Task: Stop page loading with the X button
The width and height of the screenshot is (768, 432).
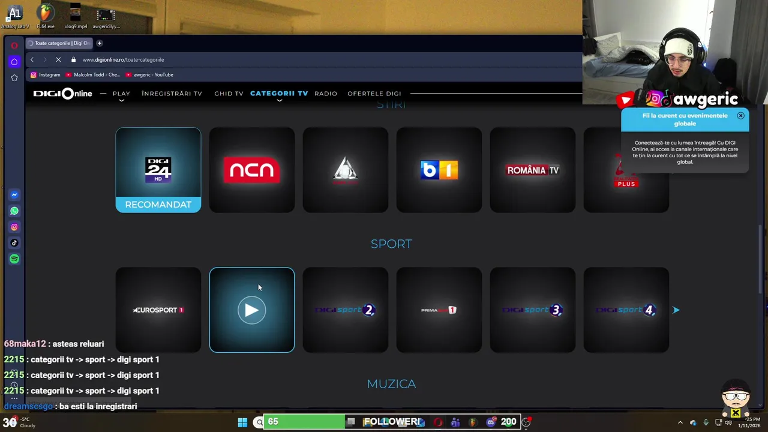Action: click(58, 59)
